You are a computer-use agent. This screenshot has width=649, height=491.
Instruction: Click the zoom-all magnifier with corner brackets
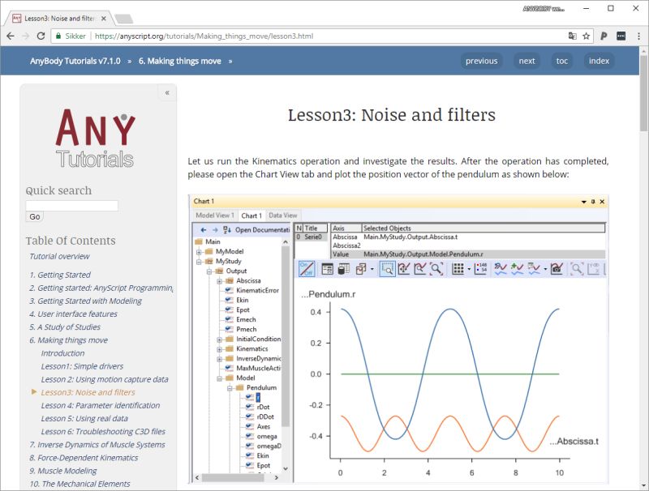[436, 269]
